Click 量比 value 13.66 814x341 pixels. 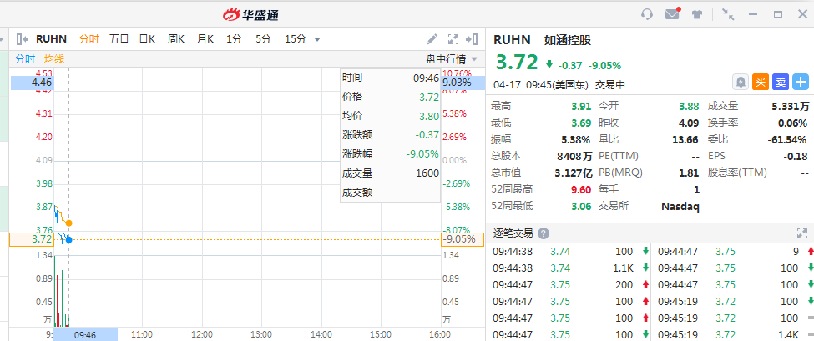click(x=686, y=139)
